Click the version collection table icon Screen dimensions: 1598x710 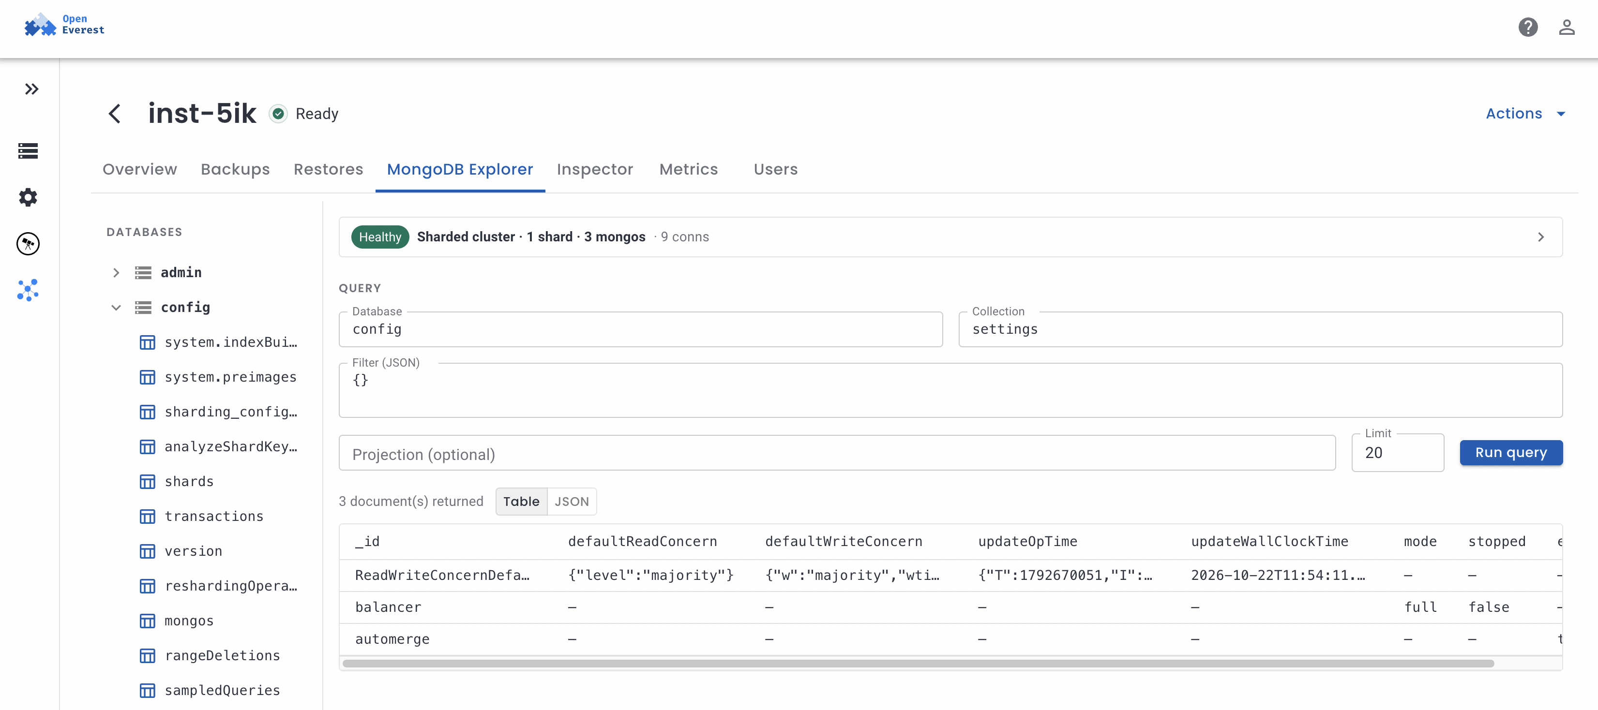coord(148,551)
